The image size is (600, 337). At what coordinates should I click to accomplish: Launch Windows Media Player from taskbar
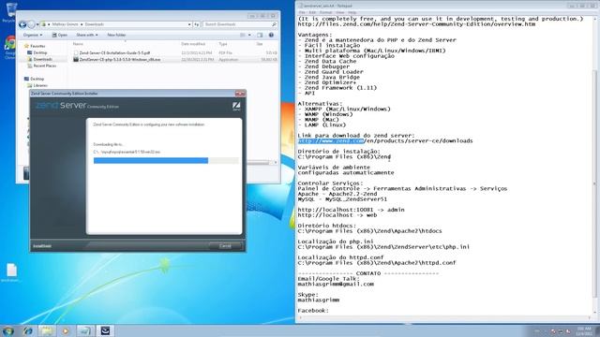click(x=66, y=330)
